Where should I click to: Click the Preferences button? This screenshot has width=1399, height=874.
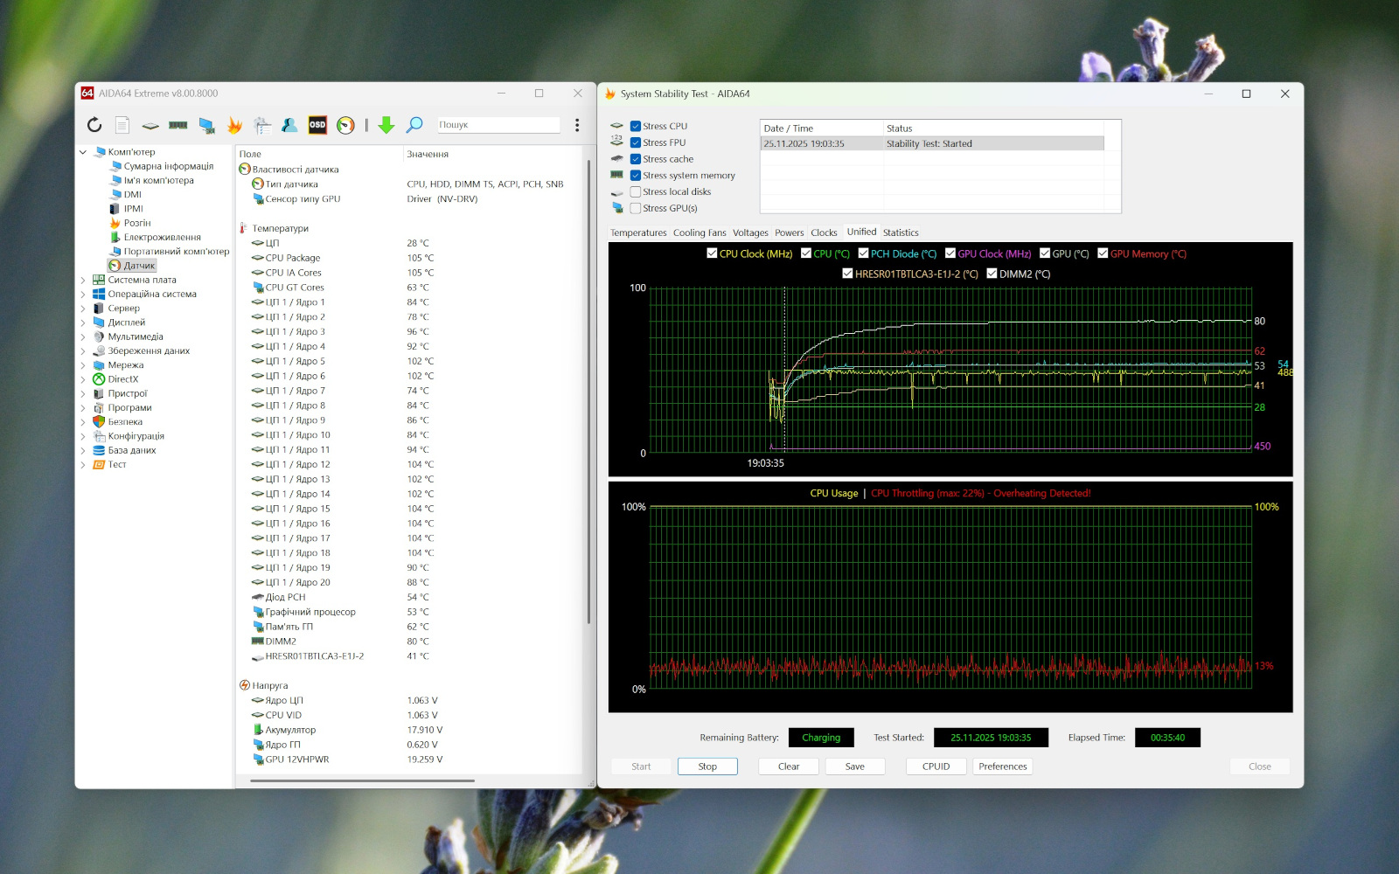click(x=1002, y=766)
